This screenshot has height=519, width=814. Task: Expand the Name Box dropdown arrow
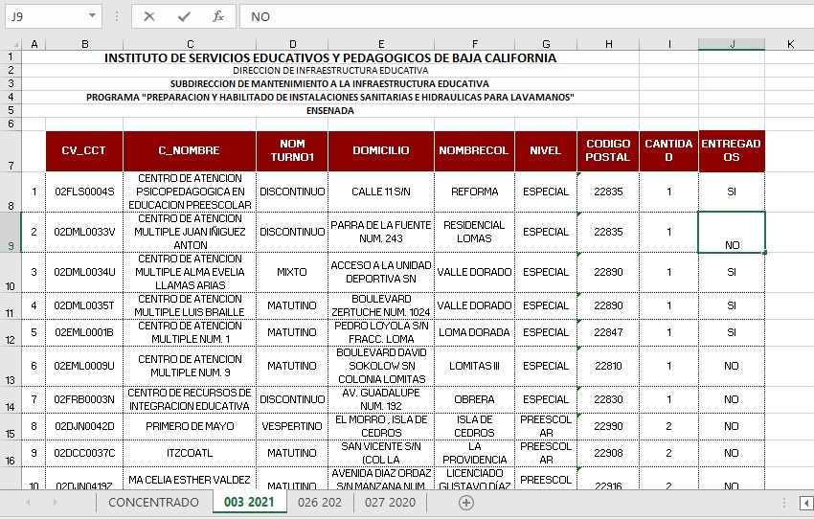[92, 16]
